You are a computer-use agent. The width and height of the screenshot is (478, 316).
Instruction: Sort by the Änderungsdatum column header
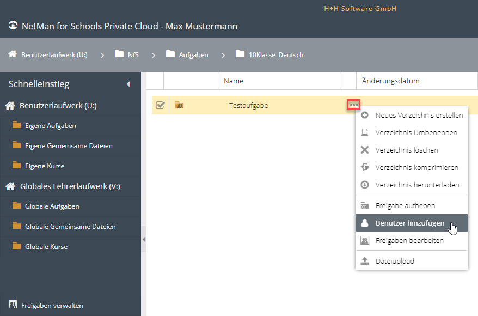pos(391,81)
